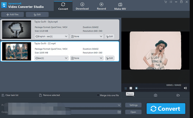Mute the preview volume speaker icon

tap(185, 88)
